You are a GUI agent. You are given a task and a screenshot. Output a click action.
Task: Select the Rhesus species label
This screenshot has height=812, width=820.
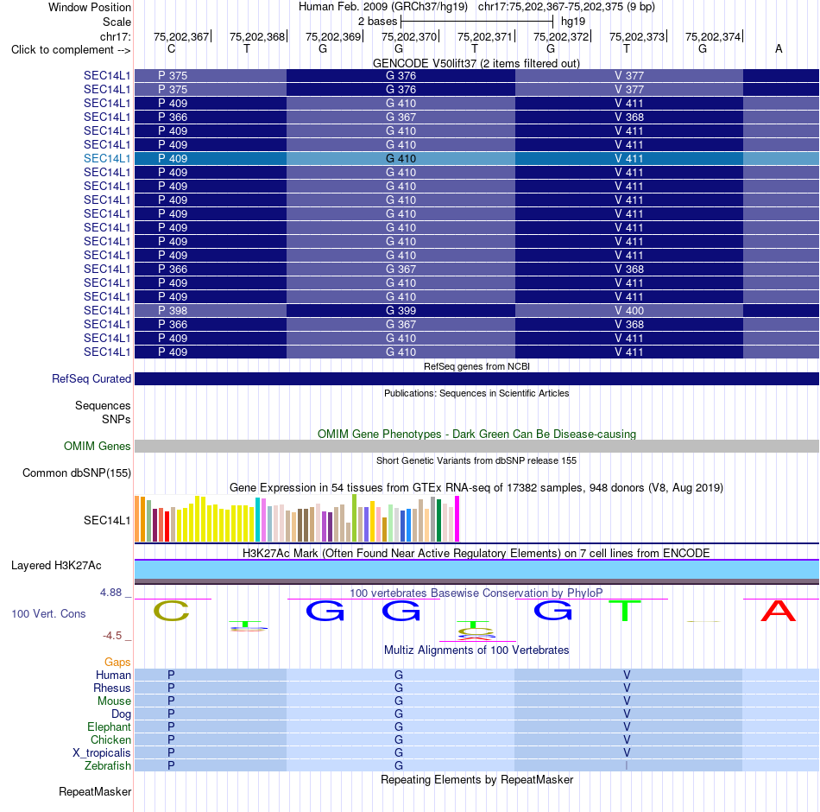pyautogui.click(x=112, y=688)
